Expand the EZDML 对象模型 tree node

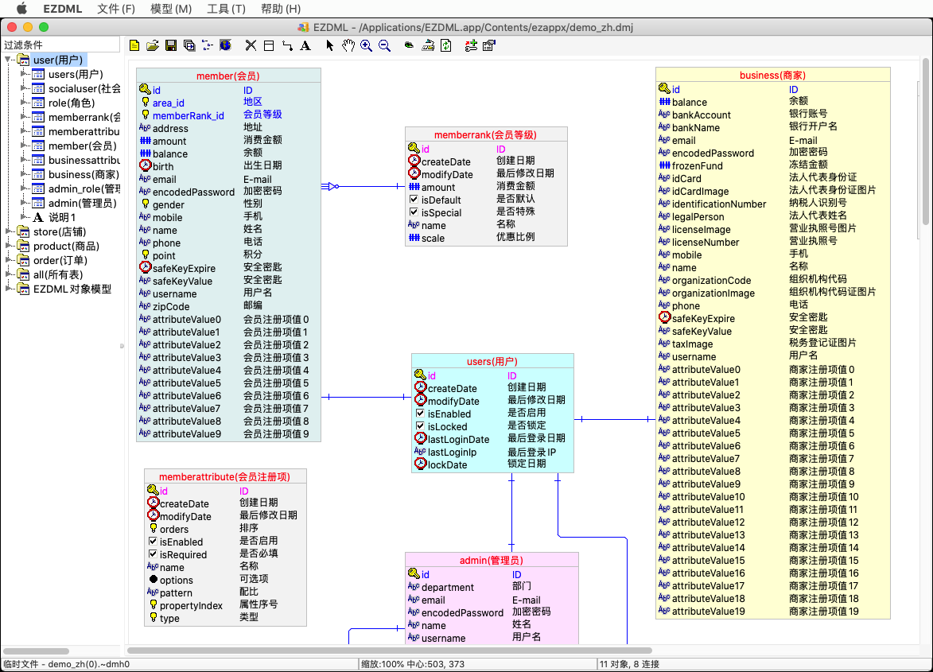pyautogui.click(x=9, y=289)
